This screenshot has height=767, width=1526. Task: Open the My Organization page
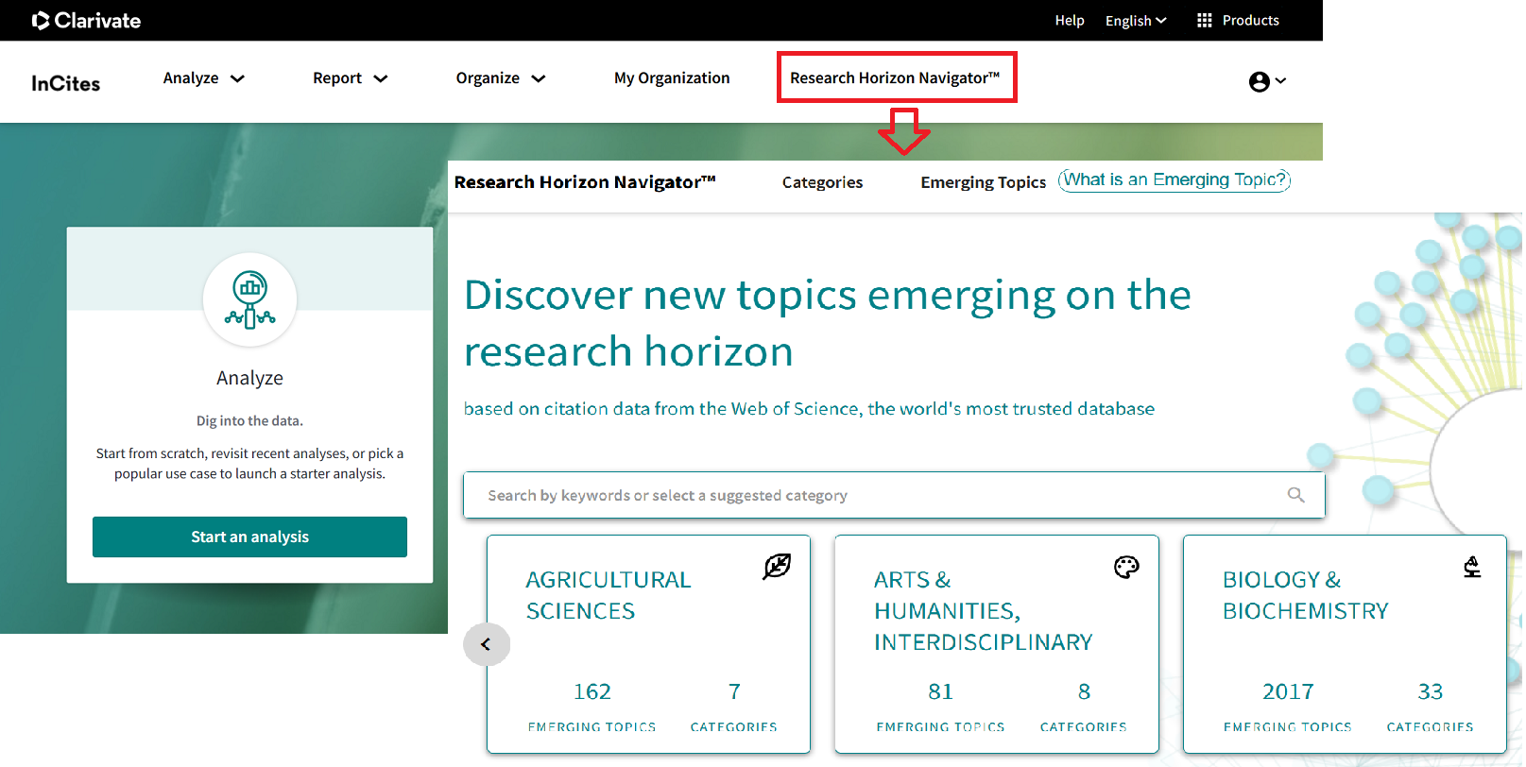672,78
